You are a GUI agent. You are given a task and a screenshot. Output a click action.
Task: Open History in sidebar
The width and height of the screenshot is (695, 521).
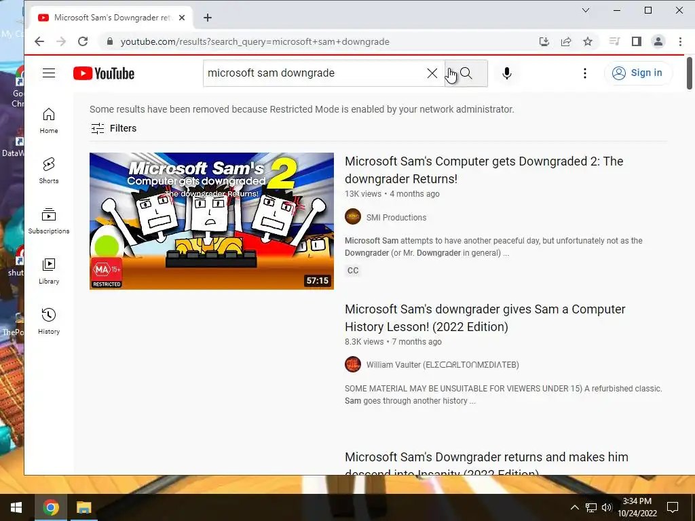click(x=49, y=321)
